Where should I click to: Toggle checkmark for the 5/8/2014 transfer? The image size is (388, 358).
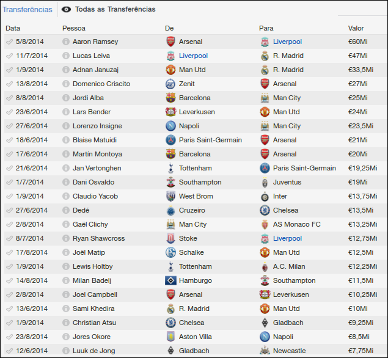click(x=9, y=42)
